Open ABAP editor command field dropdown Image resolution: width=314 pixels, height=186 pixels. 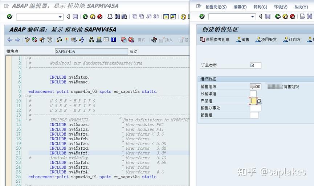[60, 17]
